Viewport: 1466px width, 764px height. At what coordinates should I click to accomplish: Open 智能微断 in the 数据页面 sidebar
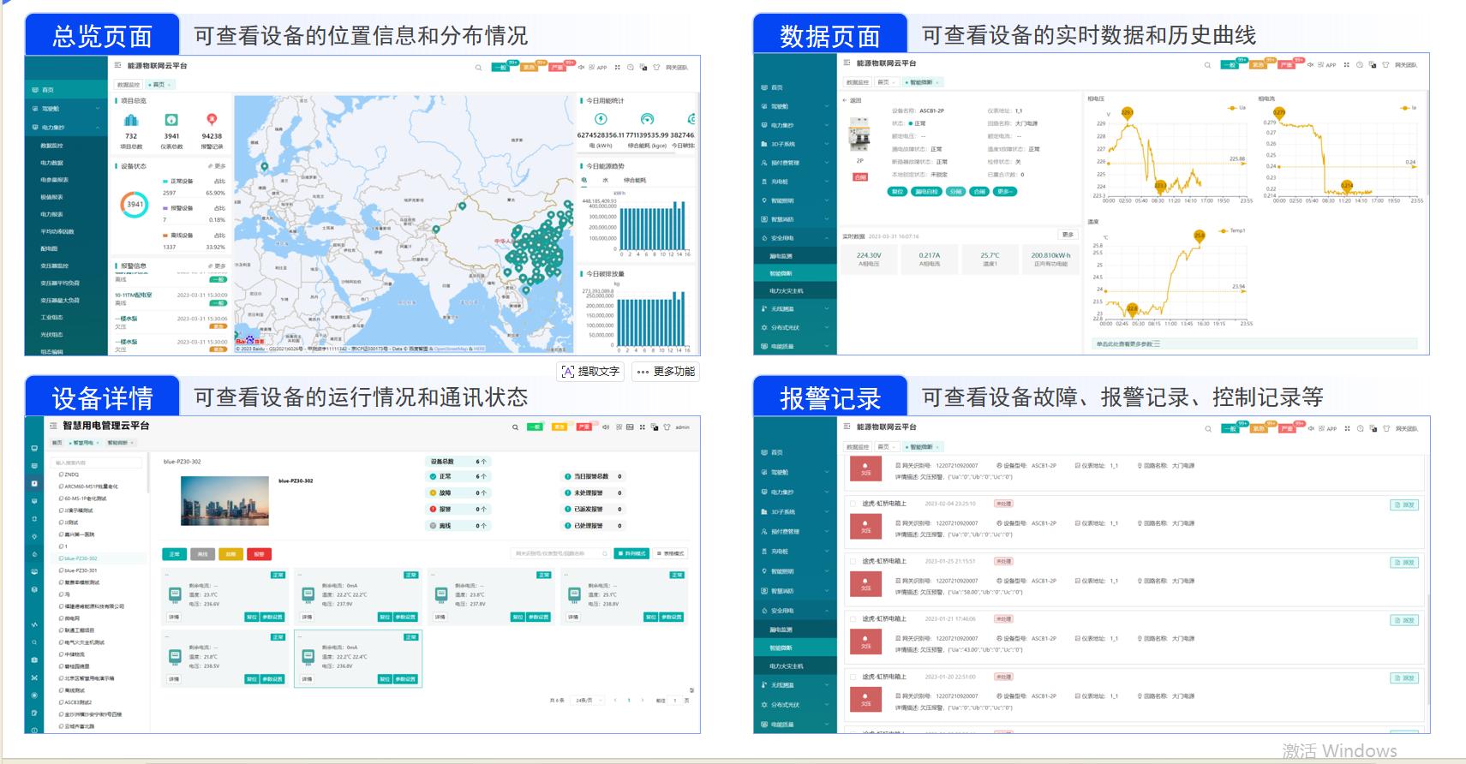pos(794,273)
